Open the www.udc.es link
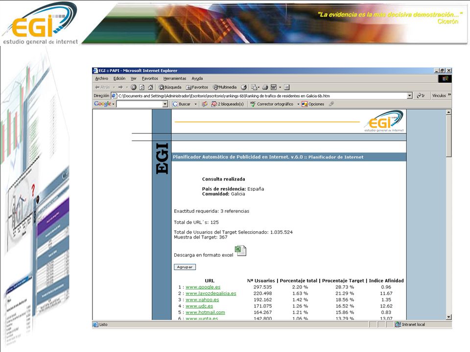 tap(199, 306)
